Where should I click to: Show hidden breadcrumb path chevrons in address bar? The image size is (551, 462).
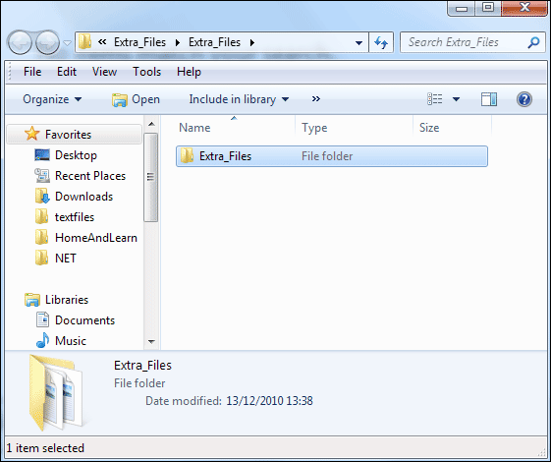(102, 42)
